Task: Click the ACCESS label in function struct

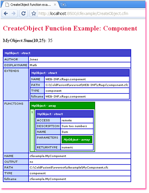Action: click(x=48, y=120)
